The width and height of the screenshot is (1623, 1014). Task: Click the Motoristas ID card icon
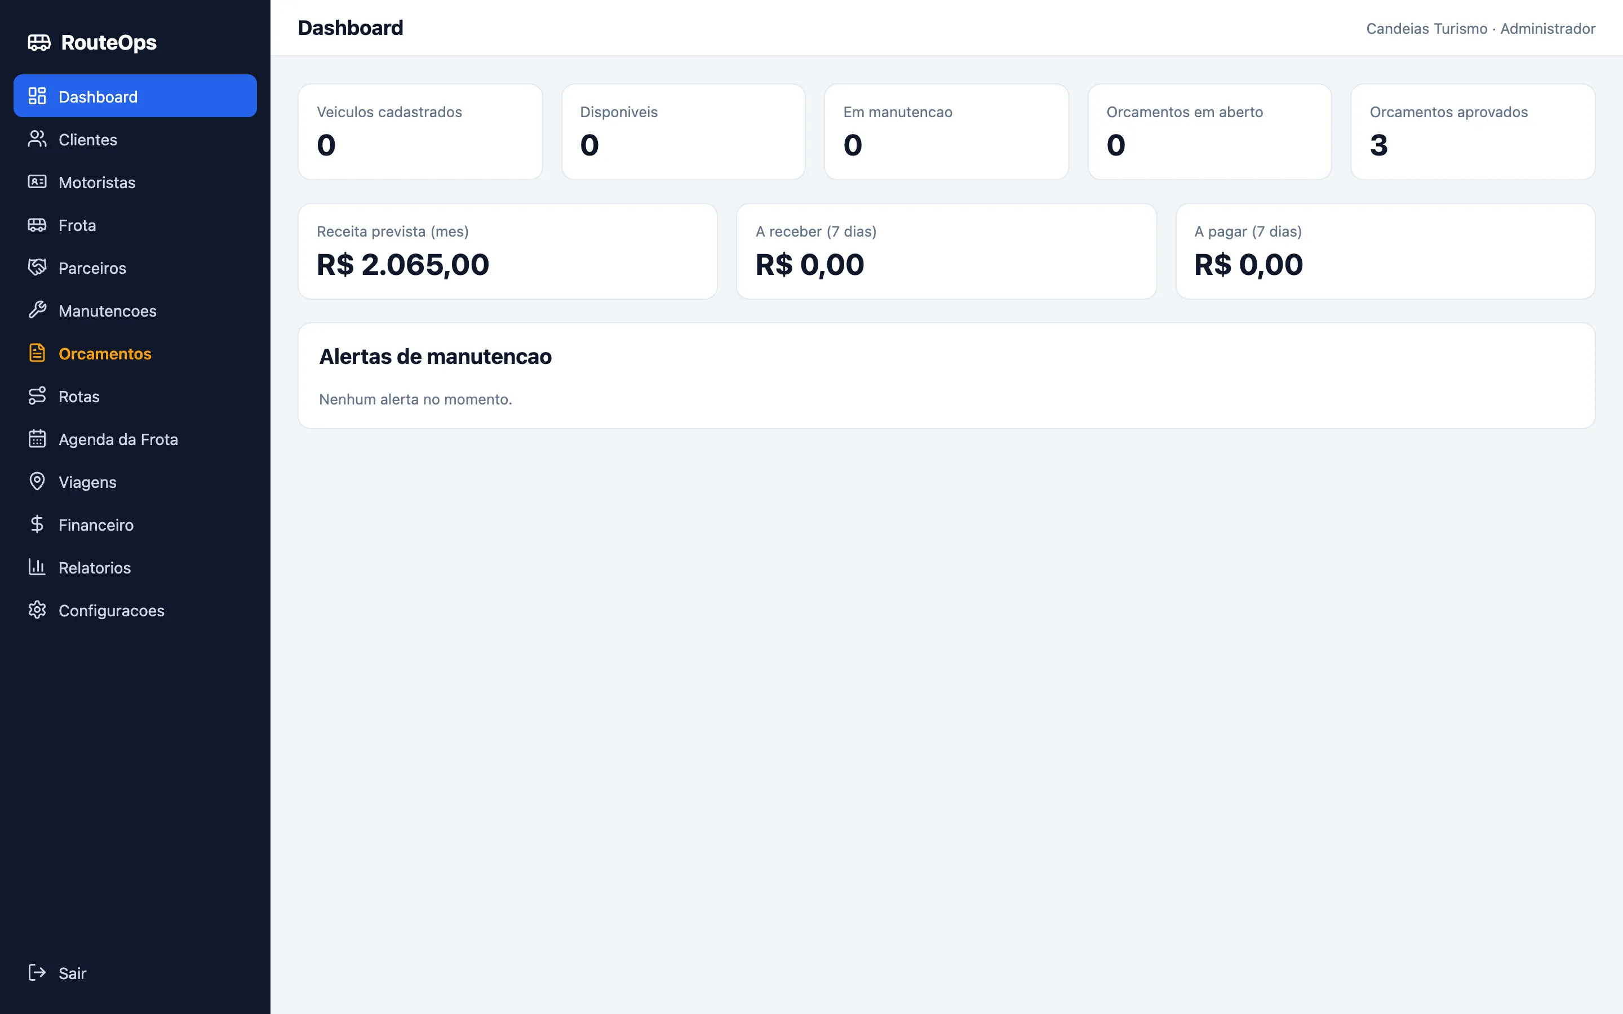pyautogui.click(x=37, y=182)
